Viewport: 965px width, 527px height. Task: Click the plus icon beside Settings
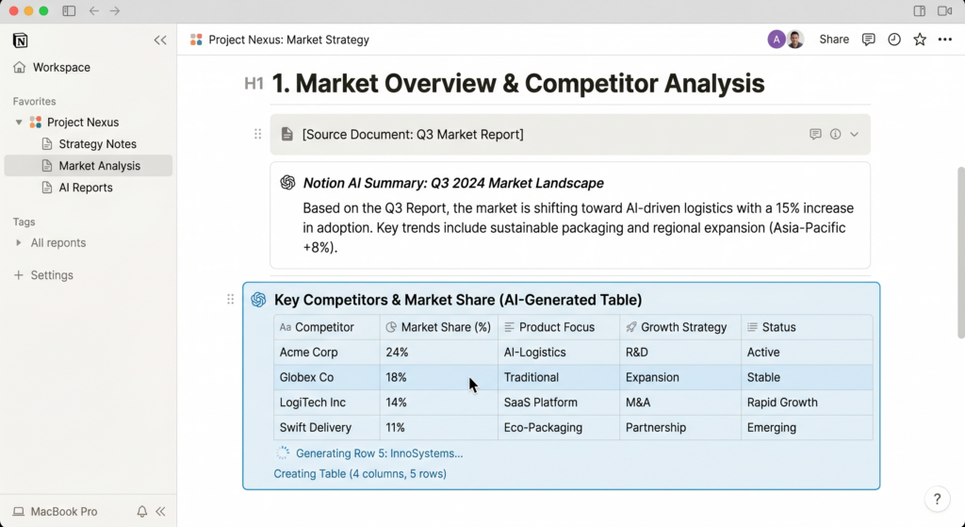[19, 275]
